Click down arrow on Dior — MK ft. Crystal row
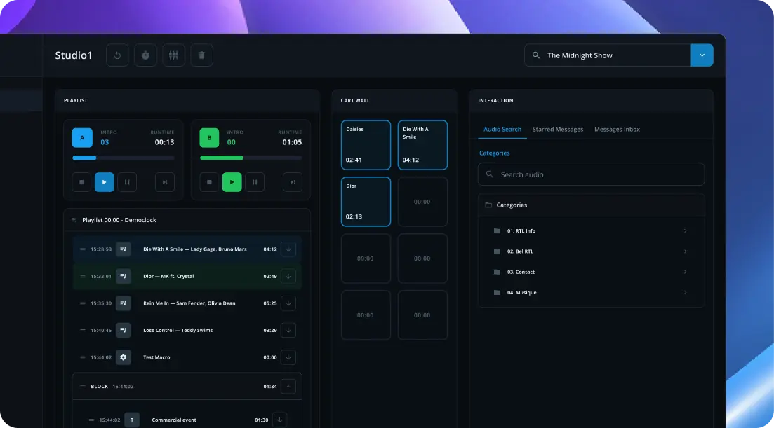The width and height of the screenshot is (774, 428). [288, 276]
